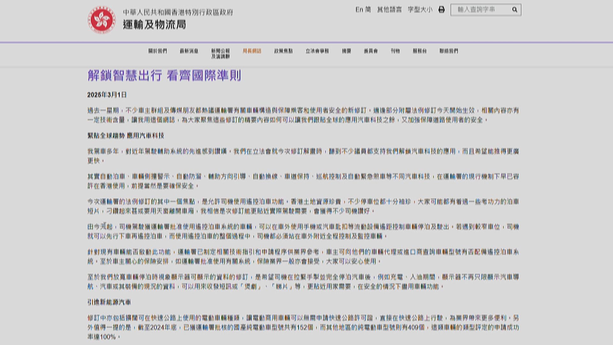Select 聯絡我們 to contact the bureau

pyautogui.click(x=449, y=50)
